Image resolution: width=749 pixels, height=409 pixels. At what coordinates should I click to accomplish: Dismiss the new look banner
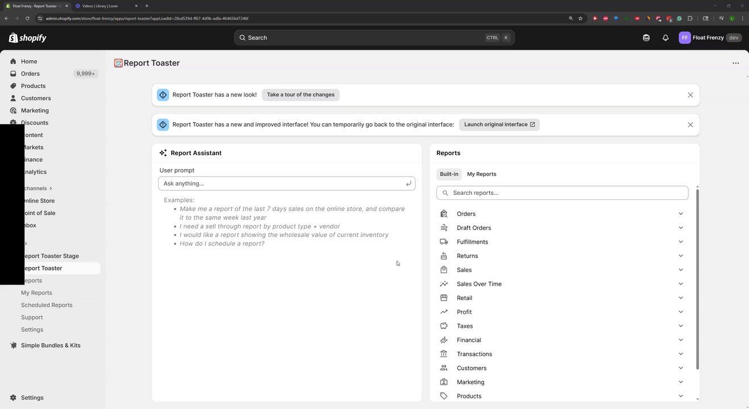coord(690,95)
